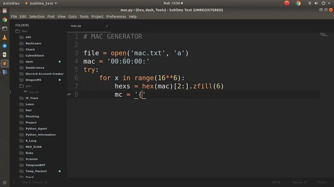Place cursor in '# MAC GENERATOR' comment
This screenshot has height=187, width=334.
(113, 36)
